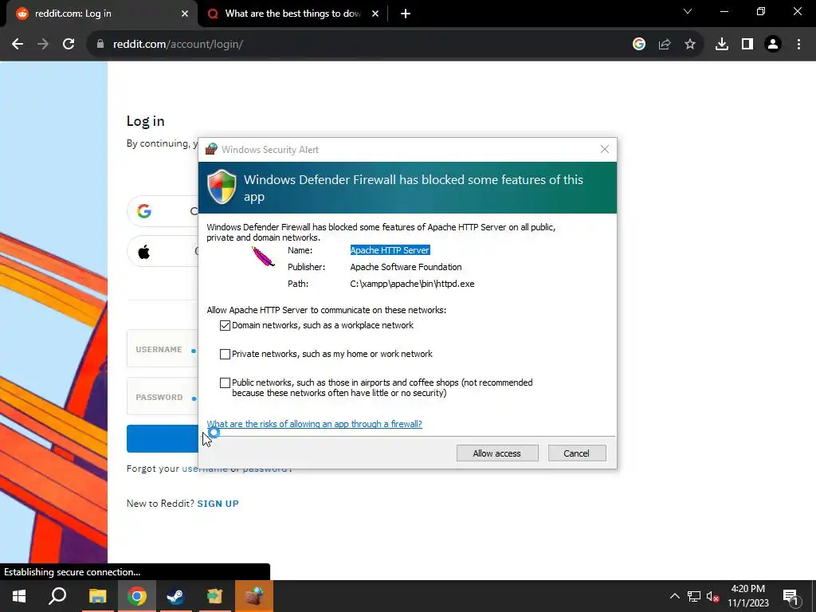Toggle Chrome side panel icon
The width and height of the screenshot is (816, 612).
click(747, 45)
